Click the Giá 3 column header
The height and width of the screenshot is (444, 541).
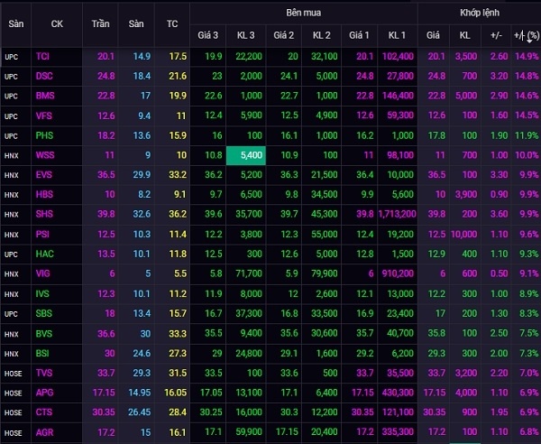207,35
